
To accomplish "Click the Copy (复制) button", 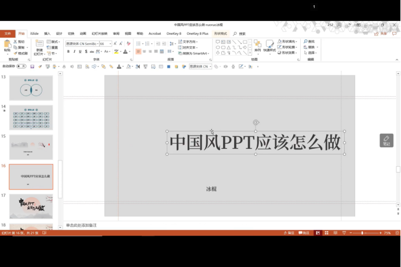I will click(20, 47).
